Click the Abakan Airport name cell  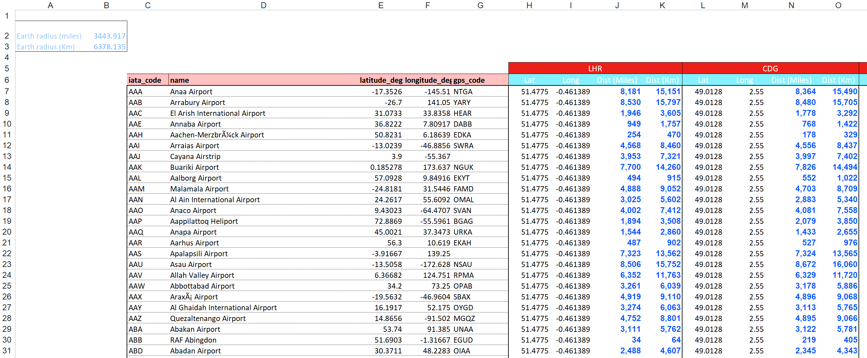tap(263, 329)
